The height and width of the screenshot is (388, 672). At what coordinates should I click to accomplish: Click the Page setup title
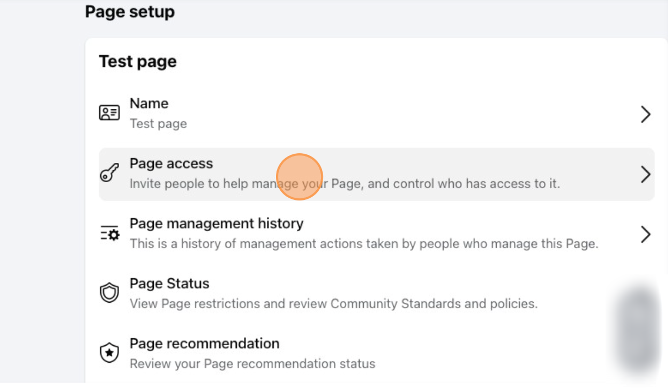pos(130,12)
